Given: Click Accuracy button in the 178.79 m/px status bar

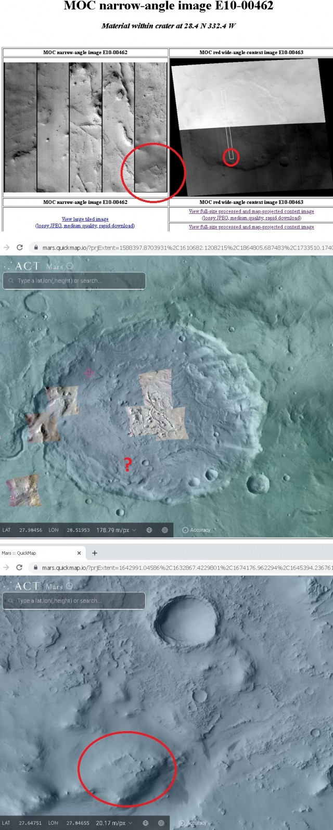Looking at the screenshot, I should 196,530.
